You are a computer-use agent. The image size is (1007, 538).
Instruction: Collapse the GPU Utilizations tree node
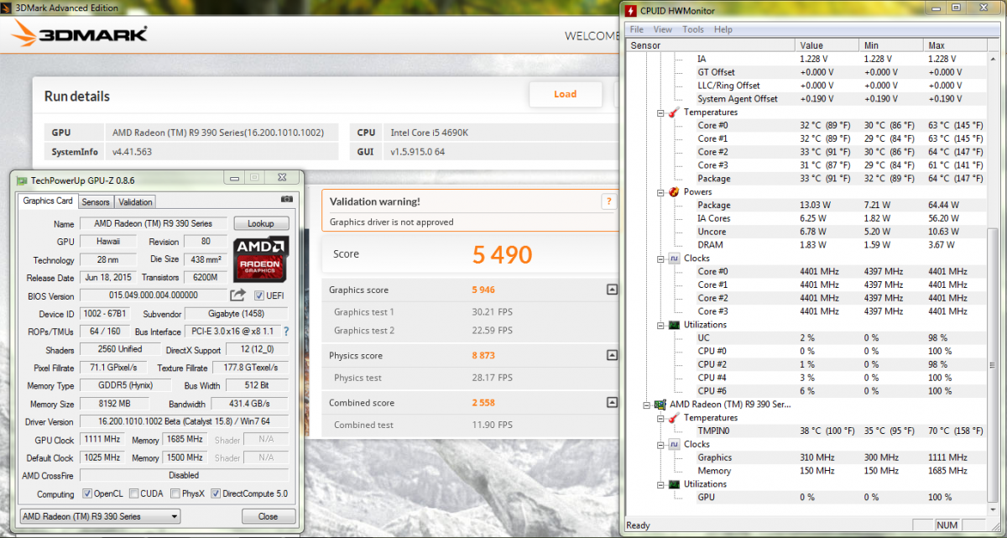tap(661, 484)
